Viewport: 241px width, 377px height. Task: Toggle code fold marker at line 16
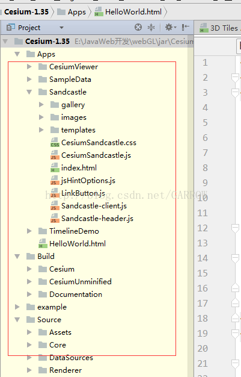(x=235, y=287)
